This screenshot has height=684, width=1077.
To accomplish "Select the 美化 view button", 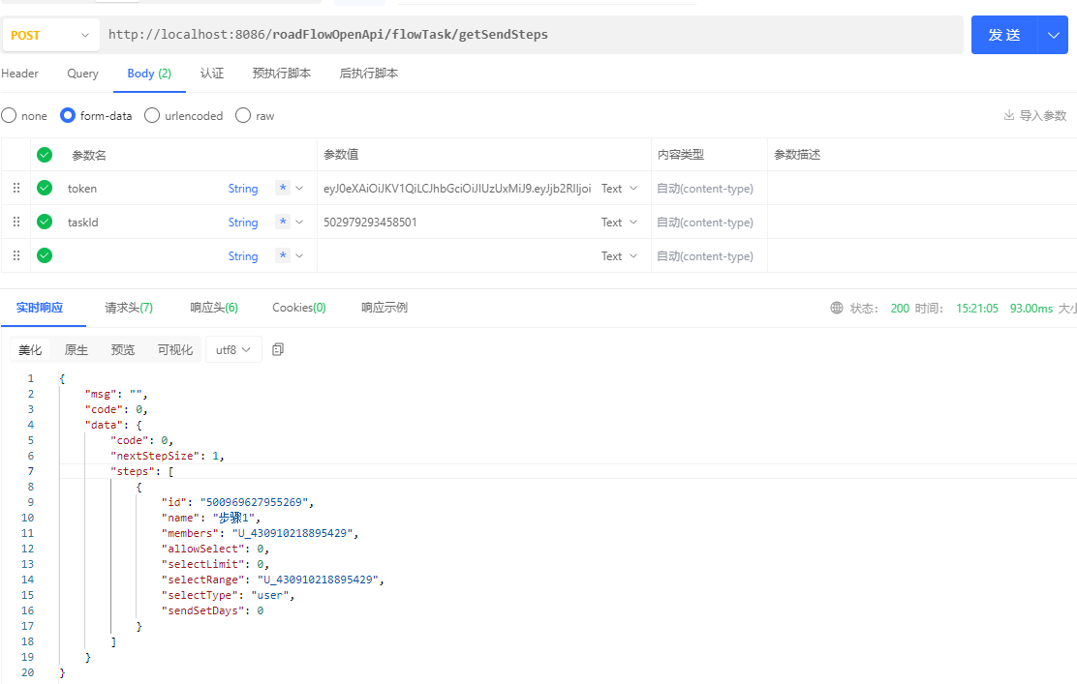I will 30,350.
